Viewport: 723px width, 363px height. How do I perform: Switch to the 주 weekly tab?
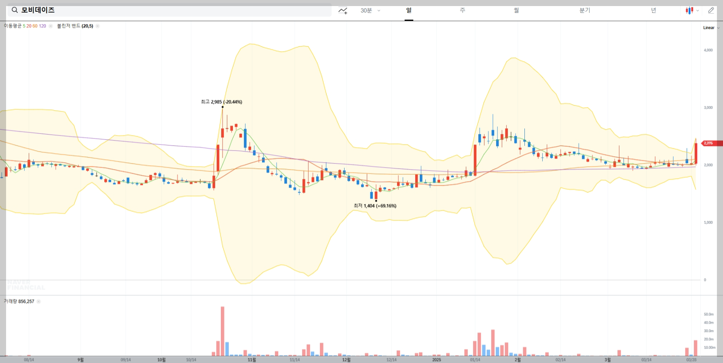[463, 10]
